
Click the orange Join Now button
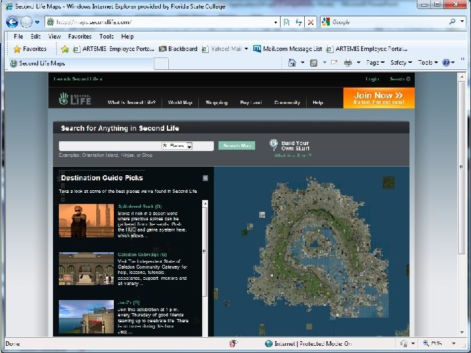pos(379,98)
